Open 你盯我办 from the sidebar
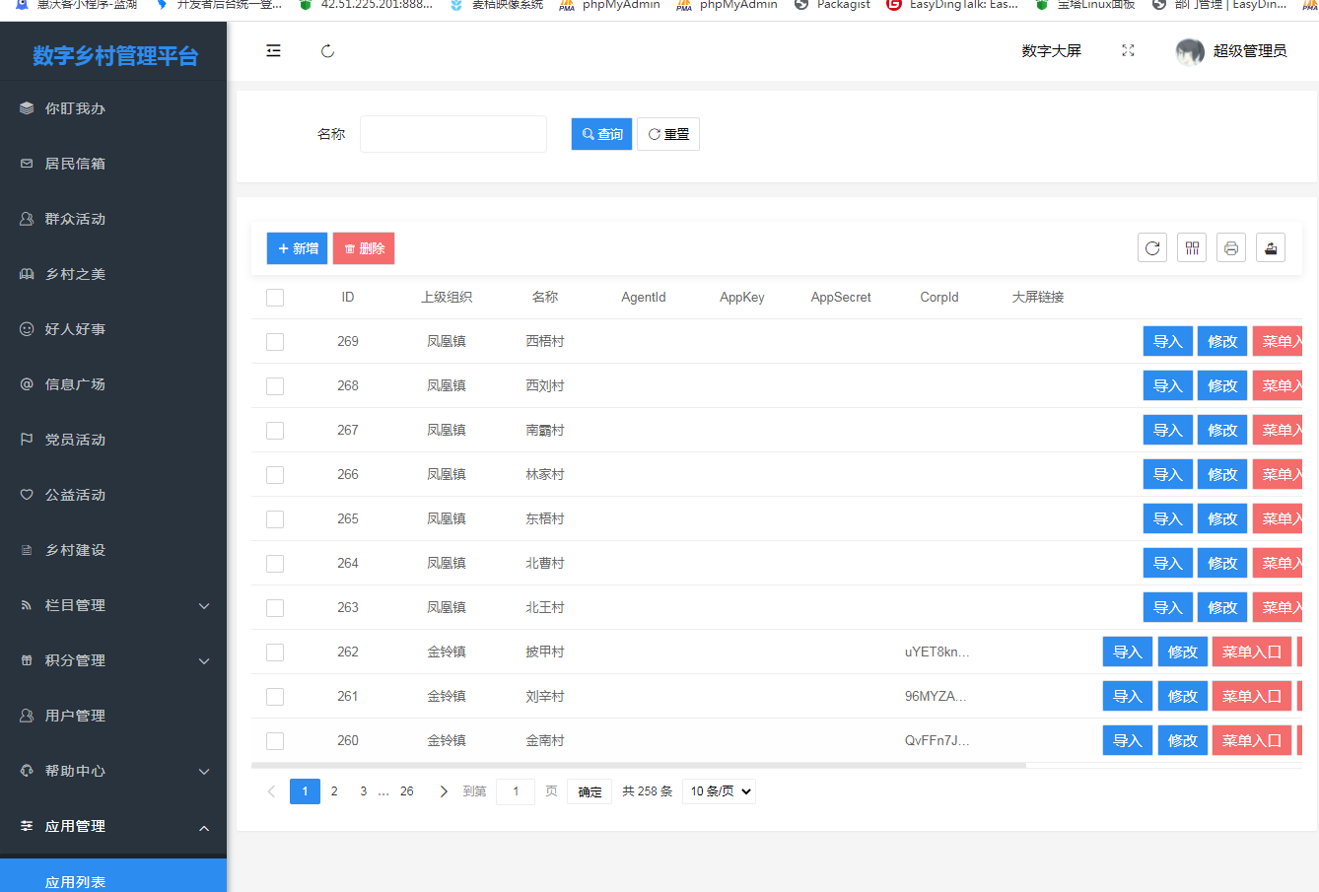The image size is (1319, 892). 113,108
